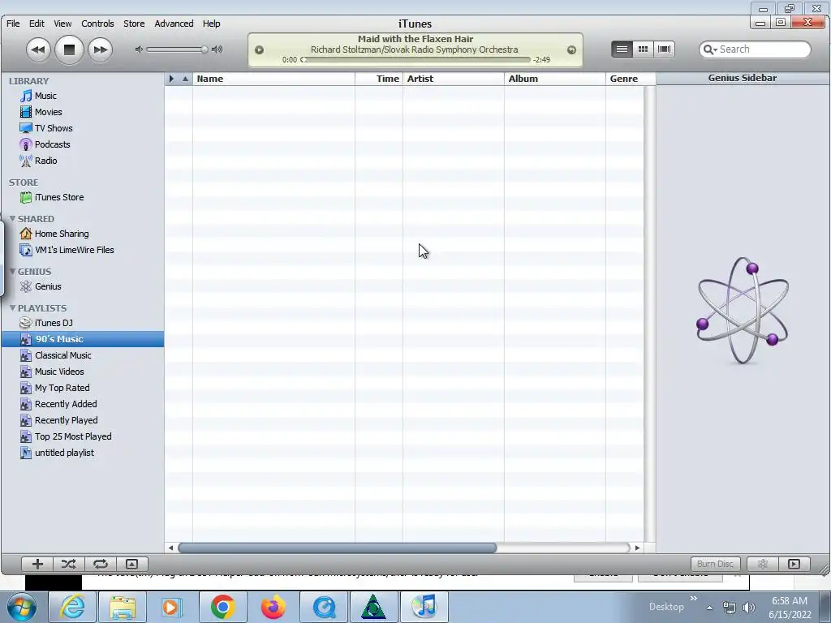Click the horizontal scrollbar right arrow

coord(637,548)
